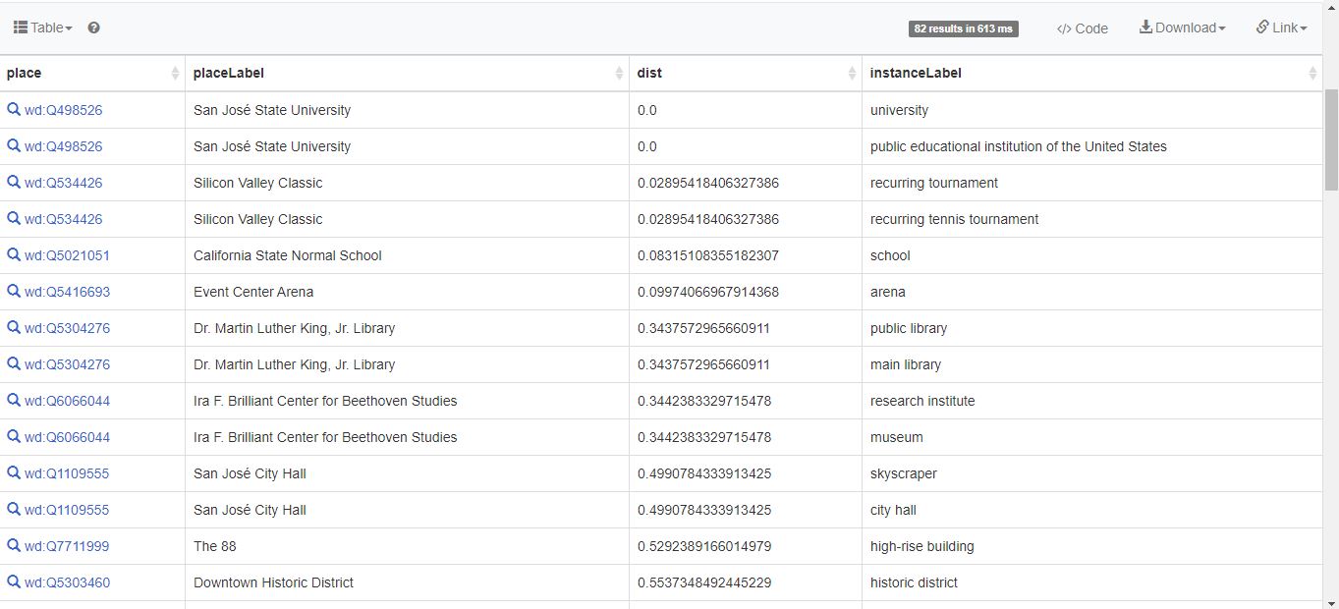Image resolution: width=1339 pixels, height=609 pixels.
Task: Select 'The 88' placeLabel cell
Action: [x=407, y=546]
